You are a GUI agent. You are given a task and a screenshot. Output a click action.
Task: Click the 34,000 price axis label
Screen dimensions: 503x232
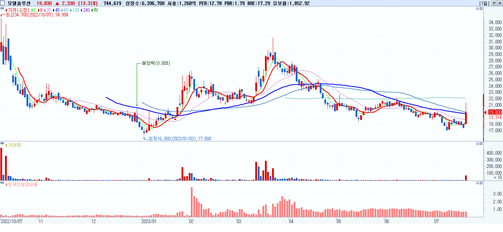point(495,23)
